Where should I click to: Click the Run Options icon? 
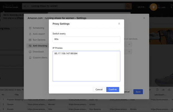point(30,40)
